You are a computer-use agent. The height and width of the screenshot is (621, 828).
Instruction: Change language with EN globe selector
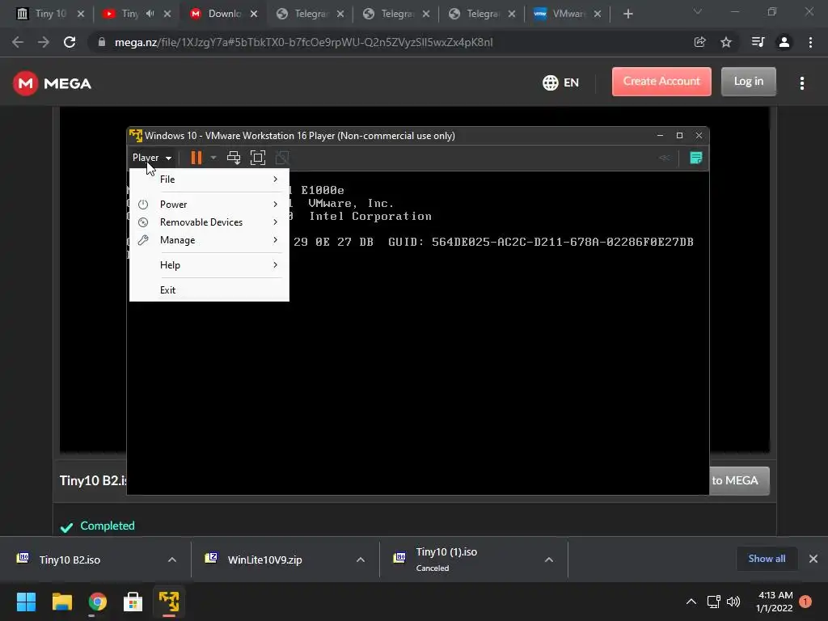[561, 83]
